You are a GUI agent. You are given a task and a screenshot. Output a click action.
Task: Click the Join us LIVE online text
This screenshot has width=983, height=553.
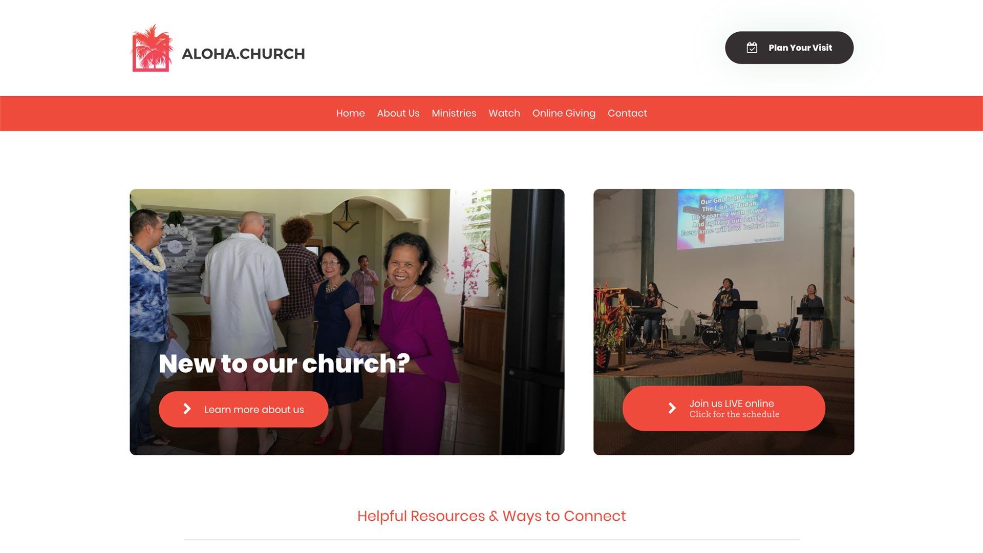pos(732,403)
